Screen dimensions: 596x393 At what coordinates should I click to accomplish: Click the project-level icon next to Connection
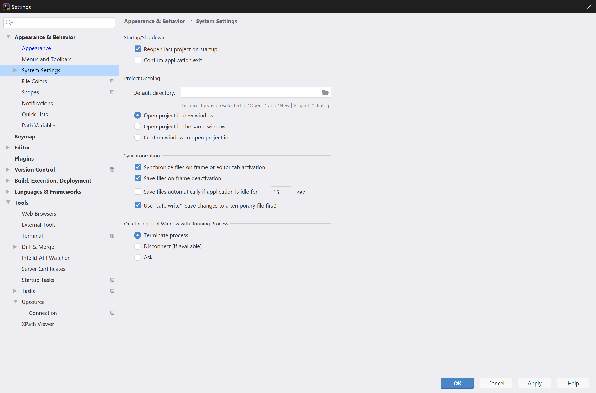(x=112, y=313)
